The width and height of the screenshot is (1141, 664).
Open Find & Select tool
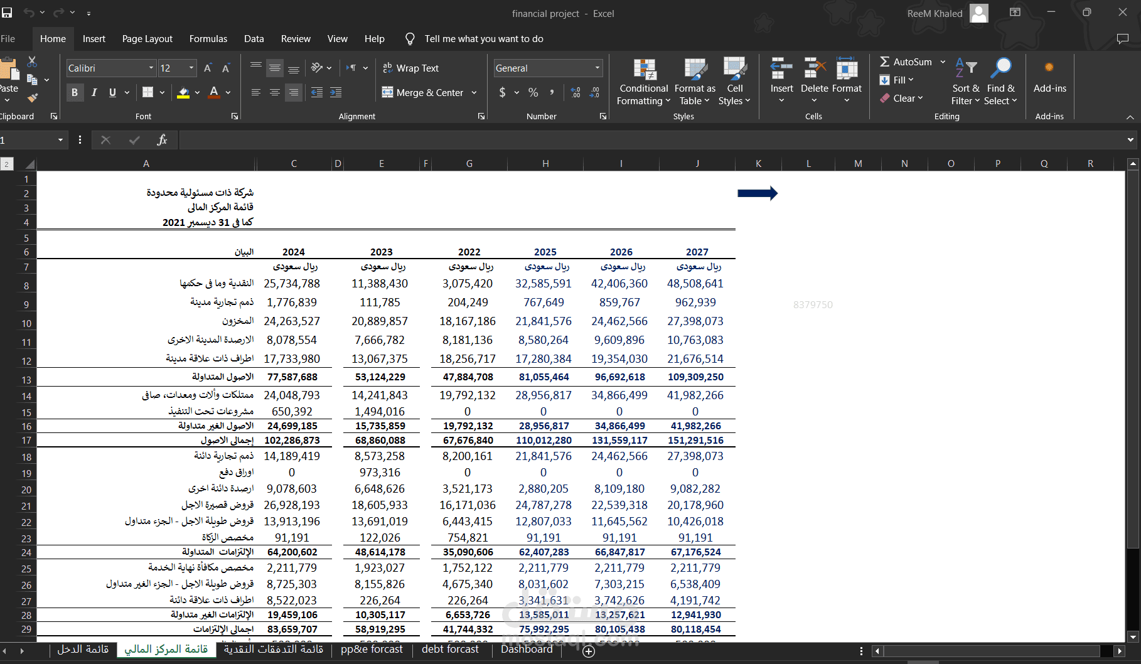(1000, 82)
